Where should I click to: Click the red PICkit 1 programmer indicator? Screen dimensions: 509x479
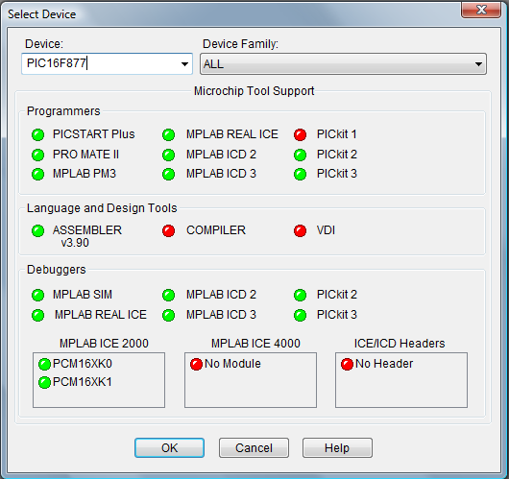point(300,134)
